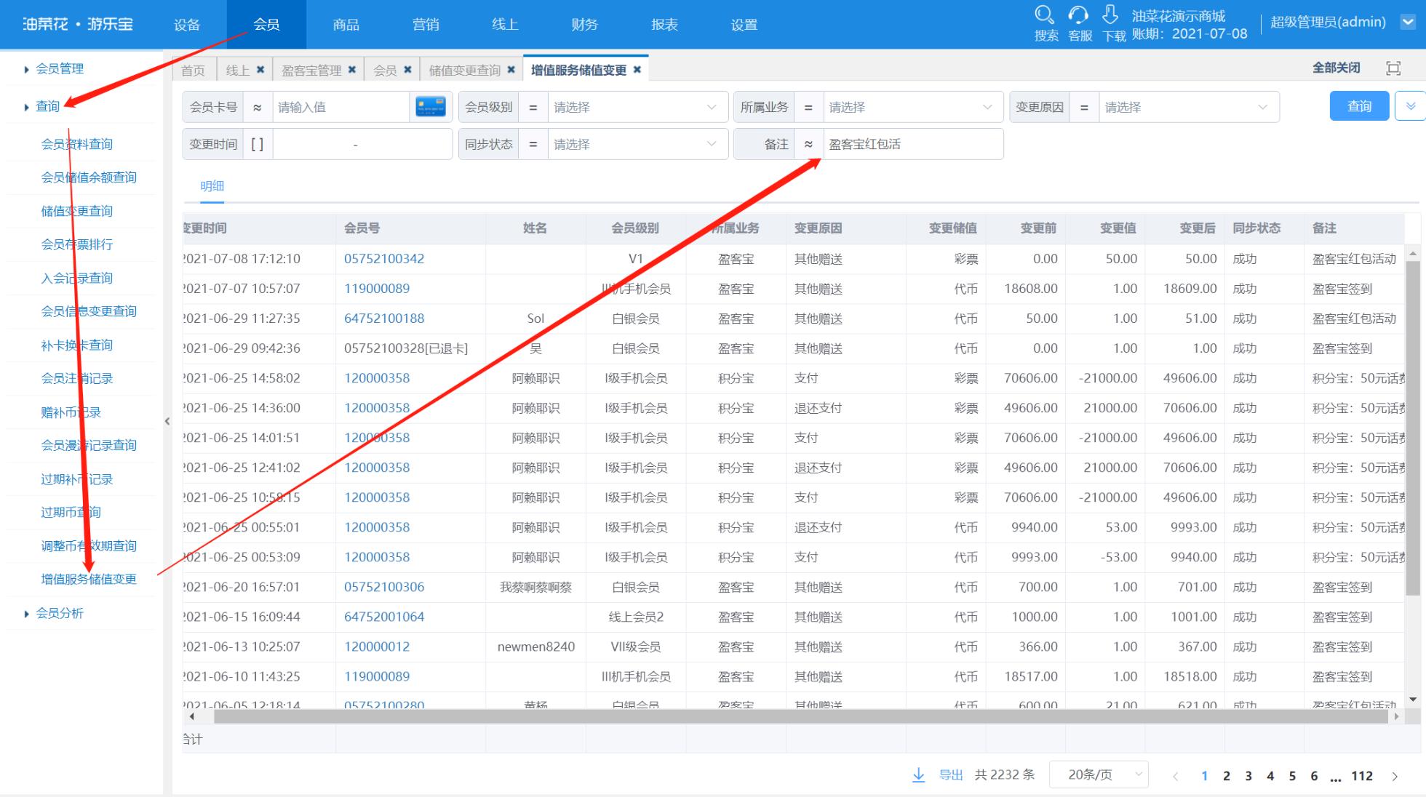Screen dimensions: 1426x797
Task: Open 会员储值余额查询 in sidebar
Action: pyautogui.click(x=89, y=177)
